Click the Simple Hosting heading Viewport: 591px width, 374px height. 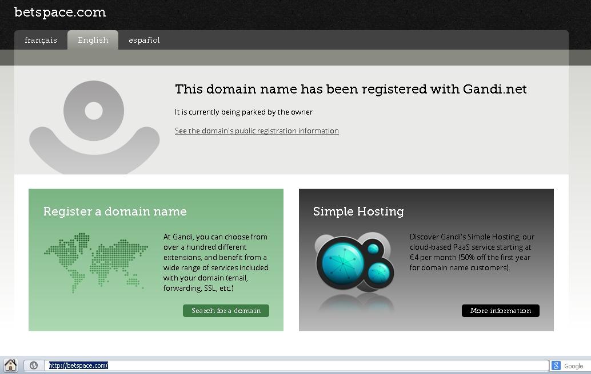coord(358,212)
